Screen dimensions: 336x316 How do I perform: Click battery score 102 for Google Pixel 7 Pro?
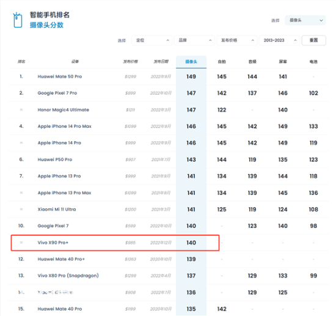[x=313, y=93]
